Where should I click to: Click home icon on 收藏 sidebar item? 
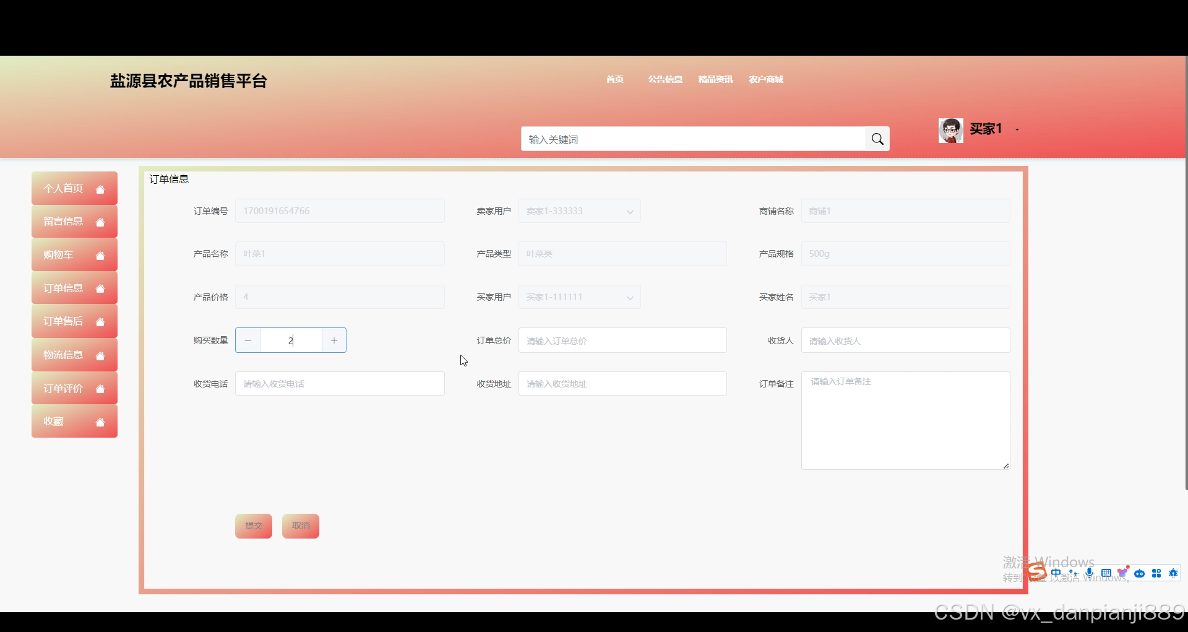coord(100,422)
